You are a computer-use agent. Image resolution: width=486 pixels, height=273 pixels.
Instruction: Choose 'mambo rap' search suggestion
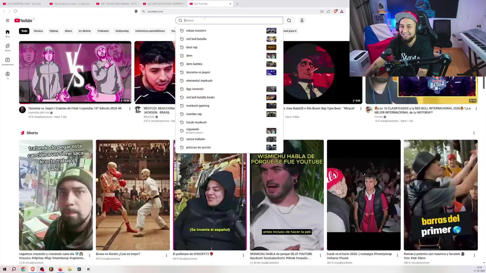[229, 114]
